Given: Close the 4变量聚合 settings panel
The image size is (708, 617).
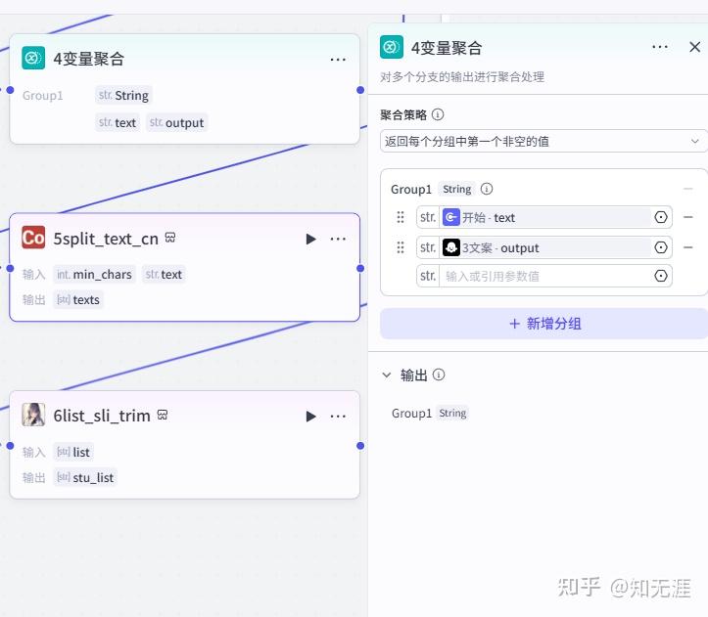Looking at the screenshot, I should pos(695,47).
